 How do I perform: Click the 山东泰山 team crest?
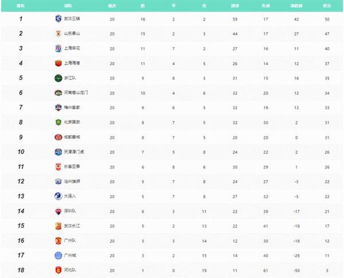(x=58, y=34)
